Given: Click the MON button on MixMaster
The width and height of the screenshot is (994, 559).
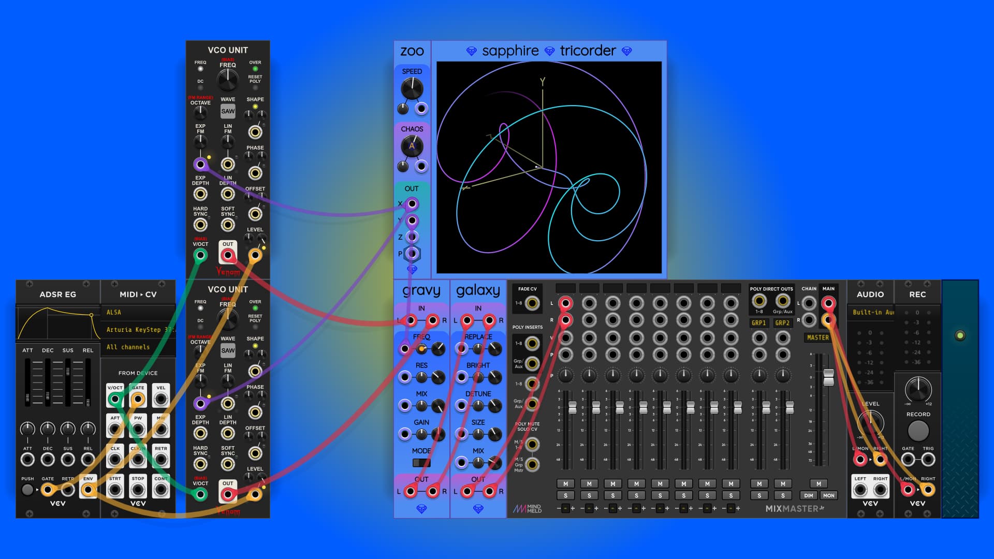Looking at the screenshot, I should [828, 496].
